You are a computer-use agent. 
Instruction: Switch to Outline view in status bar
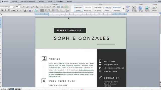pyautogui.click(x=5, y=89)
